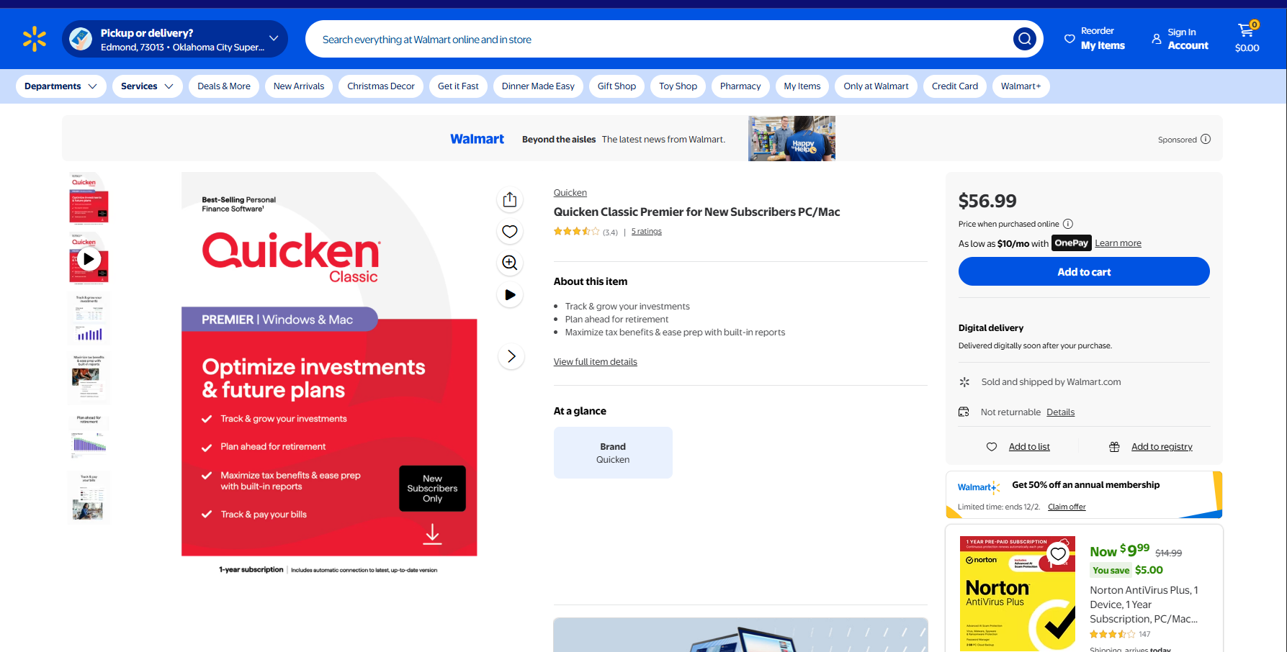Favorite the Quicken product with heart icon
1287x652 pixels.
510,231
